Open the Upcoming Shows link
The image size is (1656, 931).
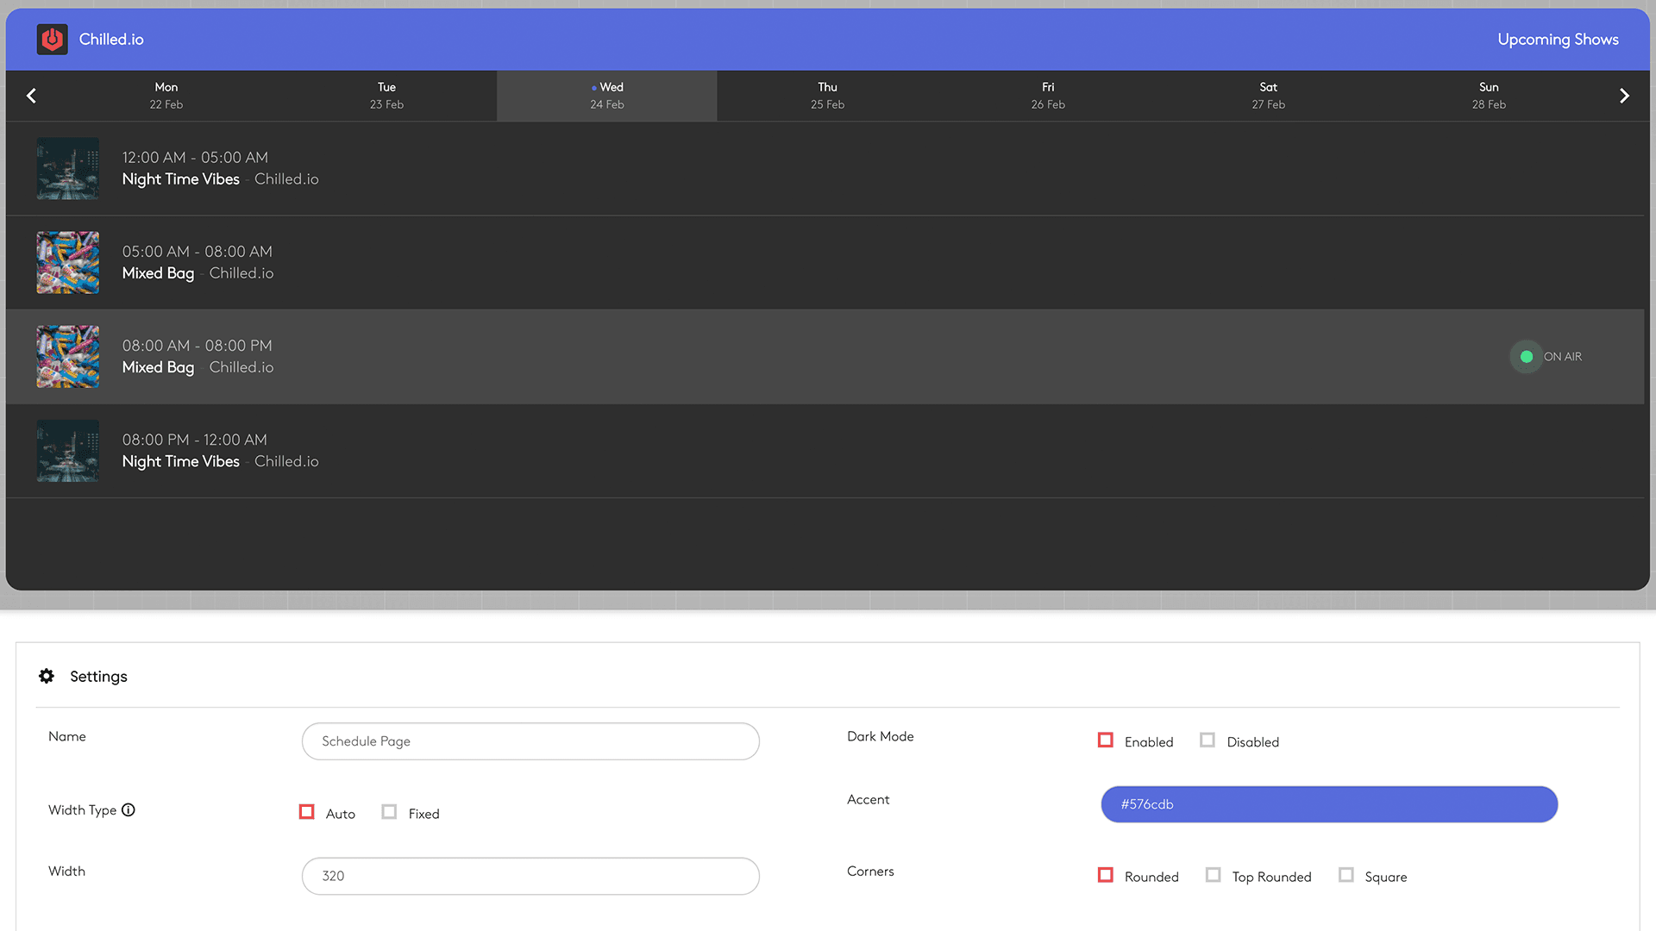[x=1558, y=39]
